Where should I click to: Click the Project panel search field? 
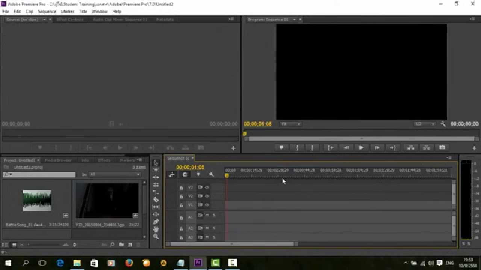39,174
